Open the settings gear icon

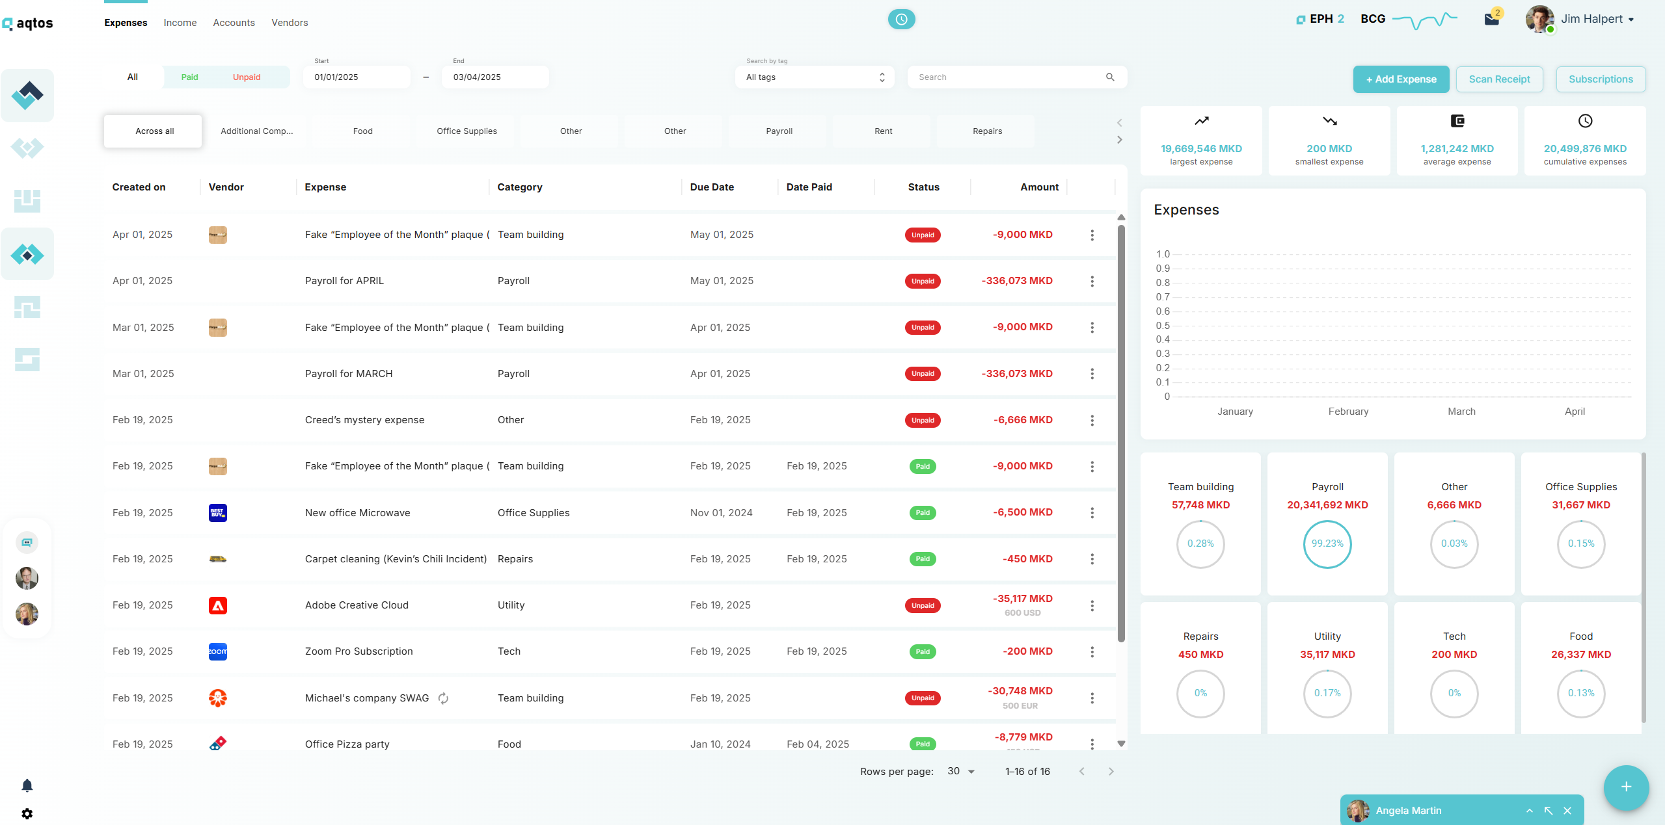pyautogui.click(x=27, y=814)
